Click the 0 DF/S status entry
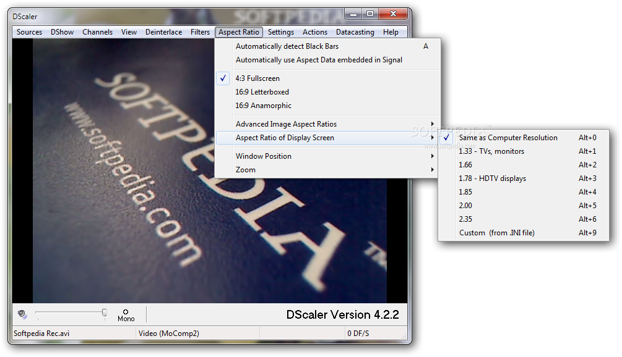This screenshot has height=357, width=622. click(358, 334)
